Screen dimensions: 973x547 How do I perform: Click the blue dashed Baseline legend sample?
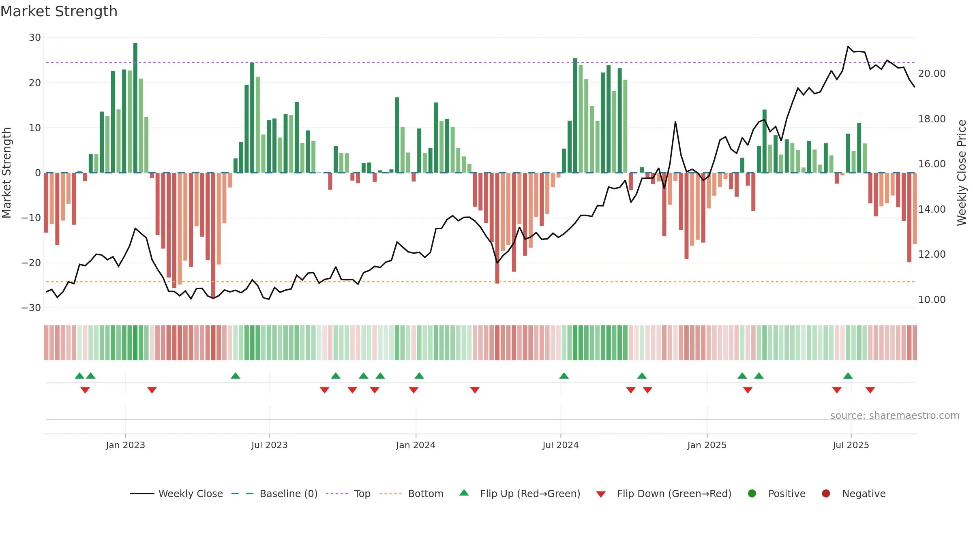pyautogui.click(x=242, y=494)
